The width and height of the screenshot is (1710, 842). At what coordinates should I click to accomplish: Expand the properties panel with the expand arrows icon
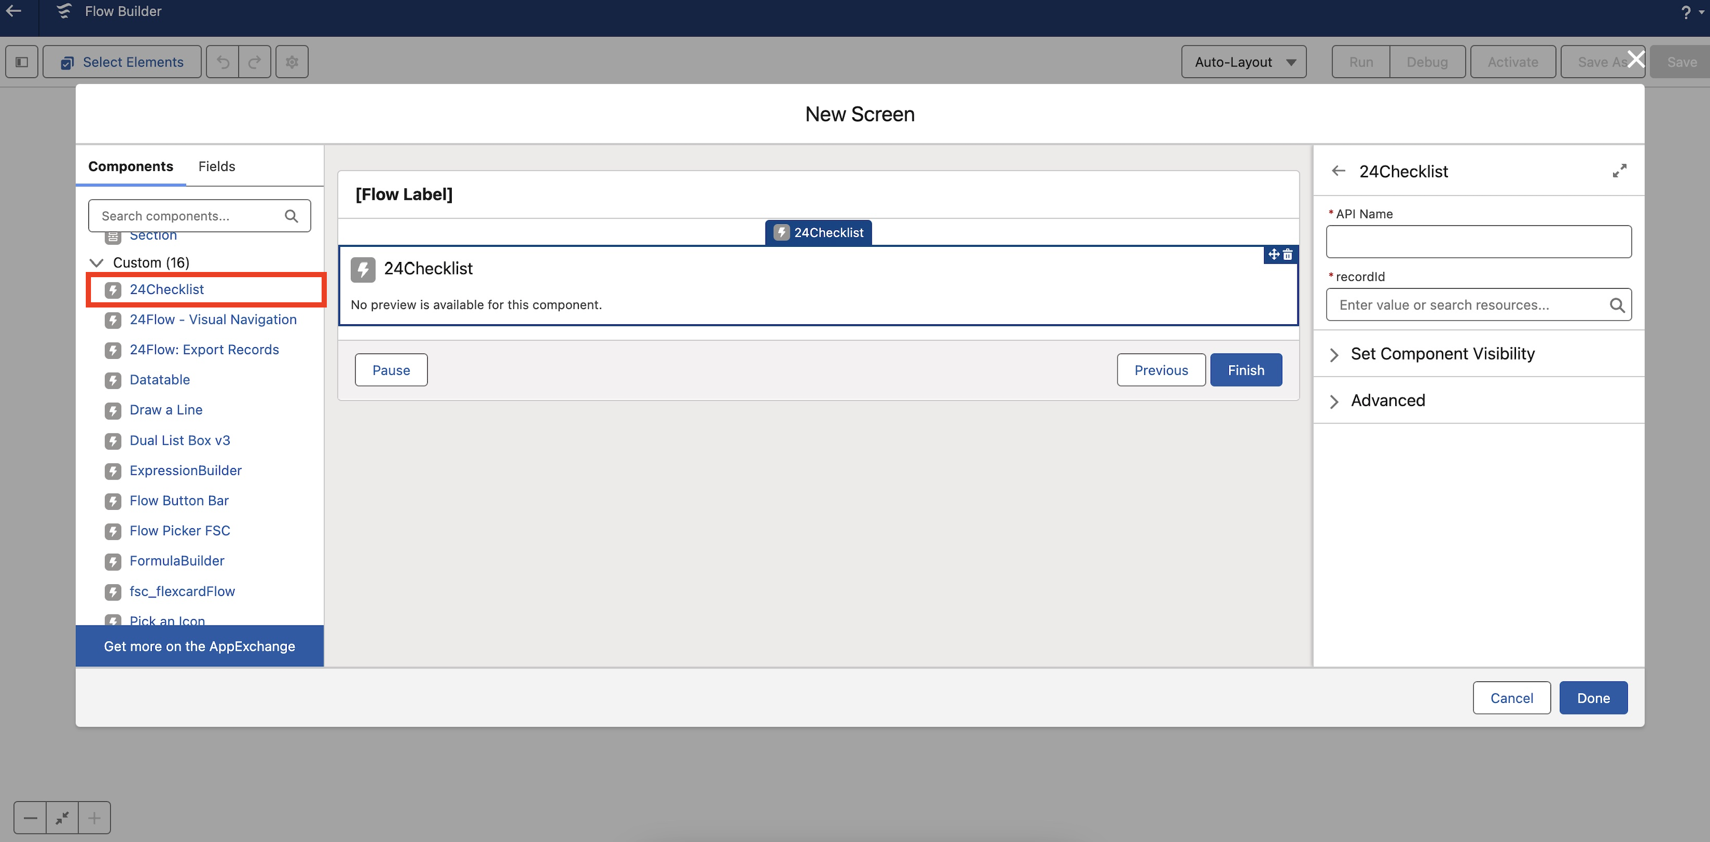point(1619,172)
